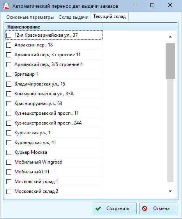Minimize the dialog window
Image resolution: width=182 pixels, height=219 pixels.
click(x=134, y=5)
